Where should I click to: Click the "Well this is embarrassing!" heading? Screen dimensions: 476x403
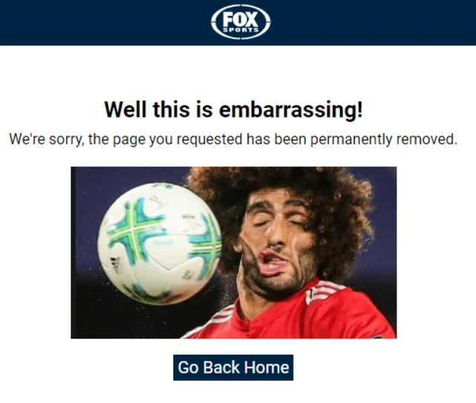click(233, 109)
